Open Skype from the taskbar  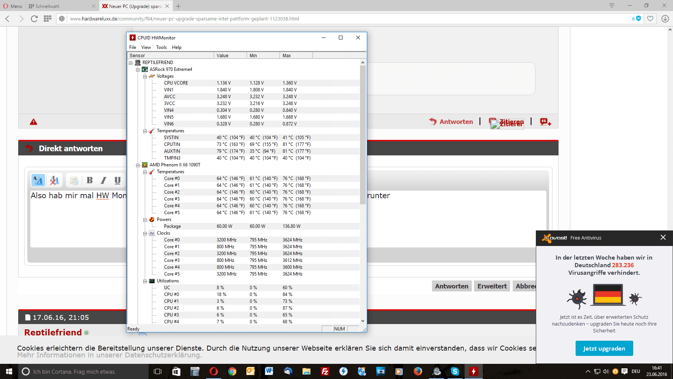[x=455, y=371]
